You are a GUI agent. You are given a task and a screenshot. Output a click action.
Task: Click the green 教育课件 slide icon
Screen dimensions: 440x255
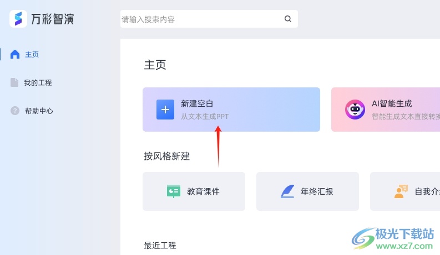pos(174,191)
